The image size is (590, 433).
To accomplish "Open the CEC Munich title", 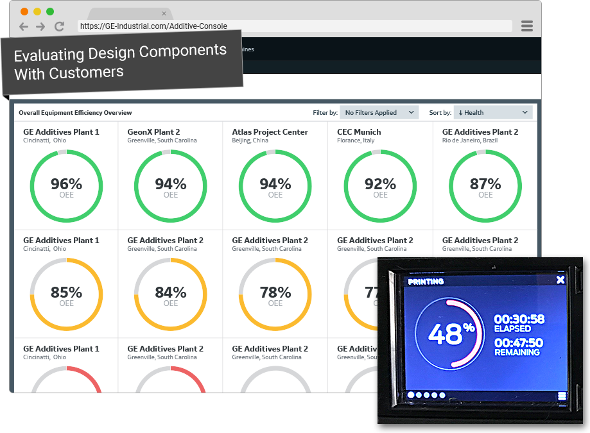I will (359, 132).
